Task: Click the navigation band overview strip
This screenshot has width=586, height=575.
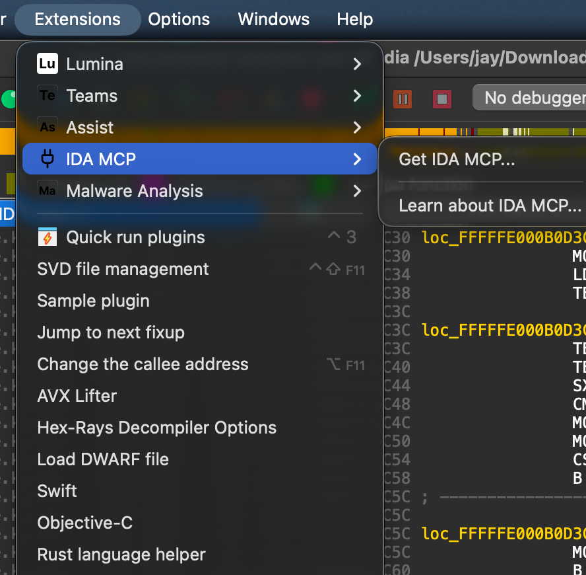Action: click(x=485, y=132)
